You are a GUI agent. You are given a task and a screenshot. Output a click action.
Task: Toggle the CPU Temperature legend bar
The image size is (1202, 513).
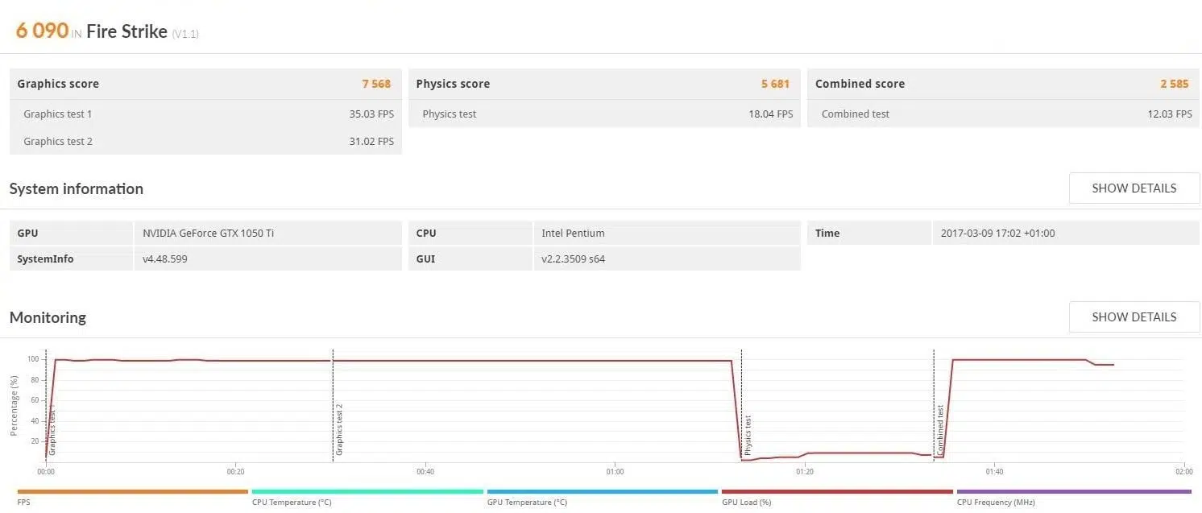(x=367, y=491)
